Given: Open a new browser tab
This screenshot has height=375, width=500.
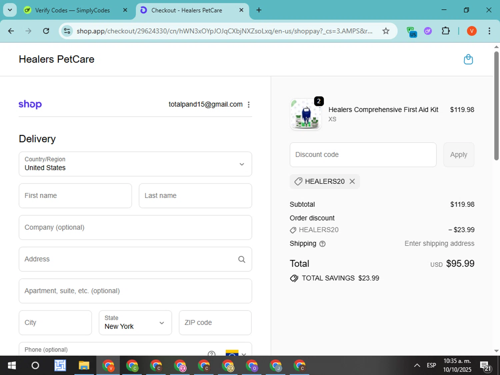Looking at the screenshot, I should click(259, 10).
